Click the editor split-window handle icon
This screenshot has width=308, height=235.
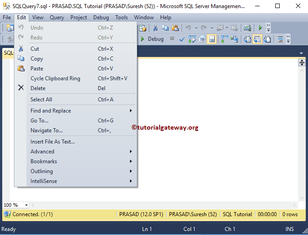[302, 63]
